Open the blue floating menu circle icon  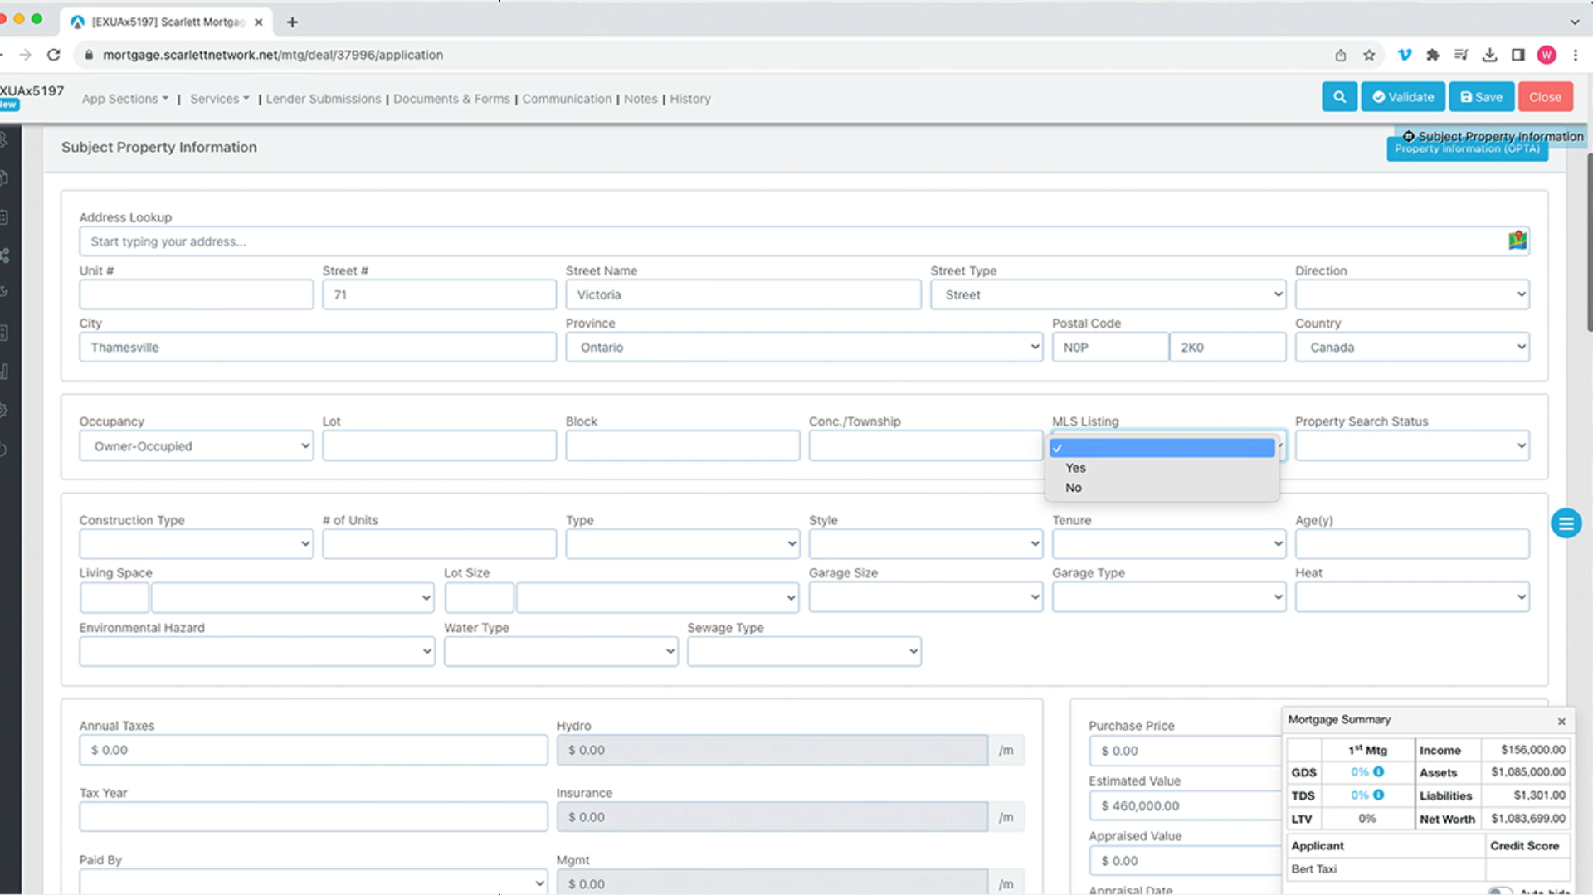[1566, 523]
